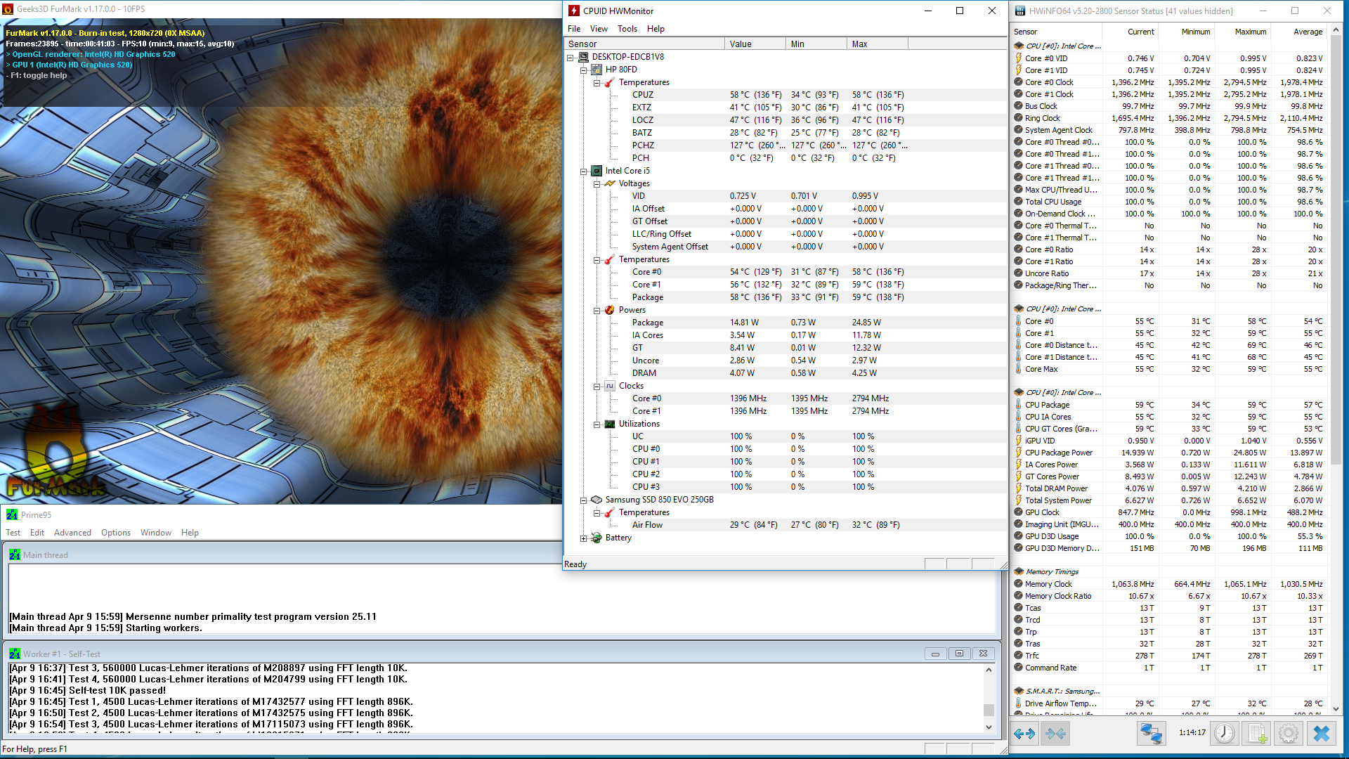Open Prime95 Test menu
The image size is (1349, 759).
point(13,533)
